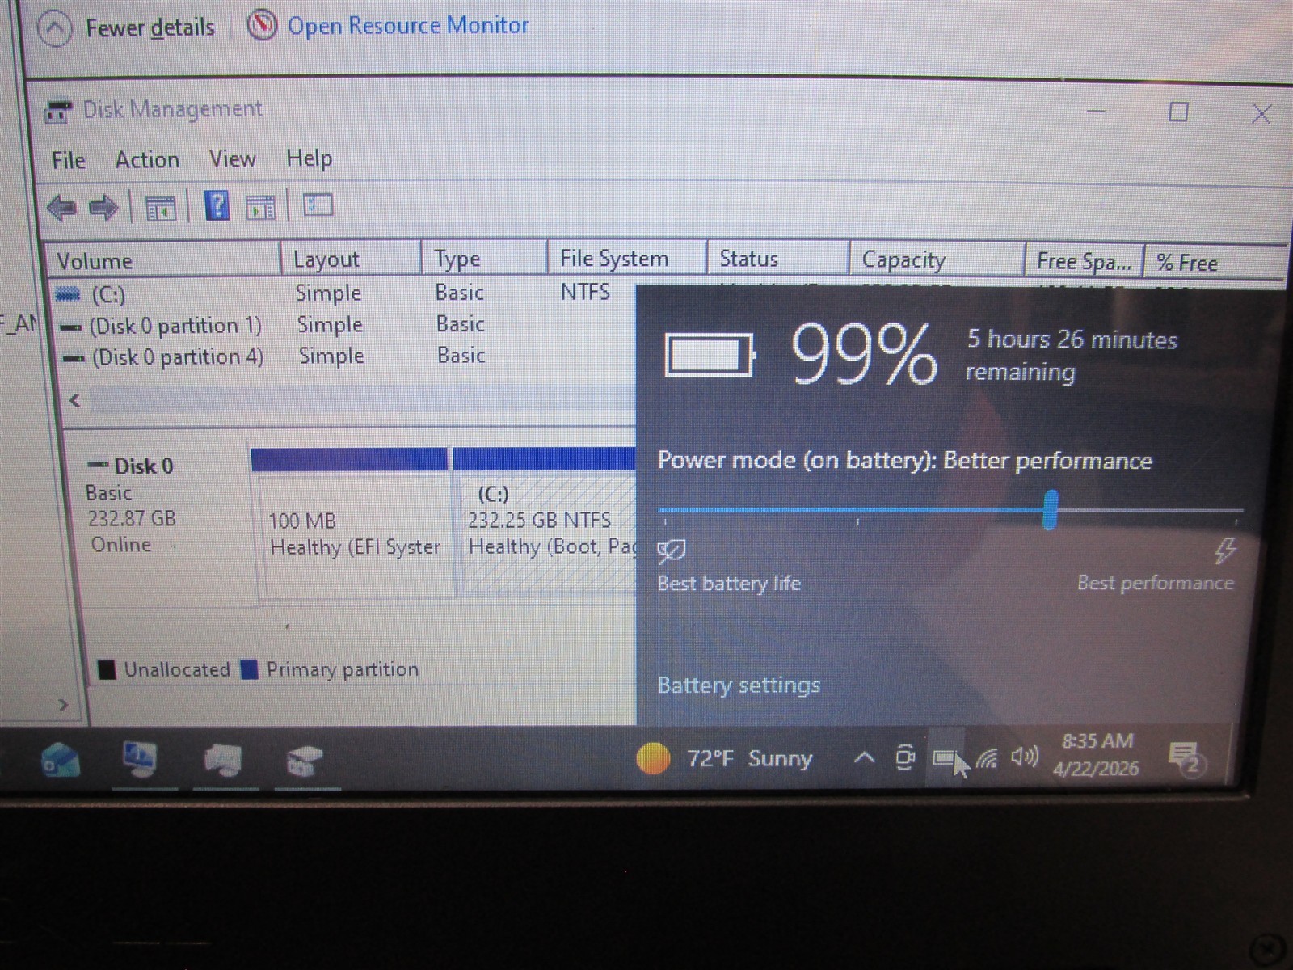The image size is (1293, 970).
Task: Open the volume speaker tray icon
Action: (x=1025, y=757)
